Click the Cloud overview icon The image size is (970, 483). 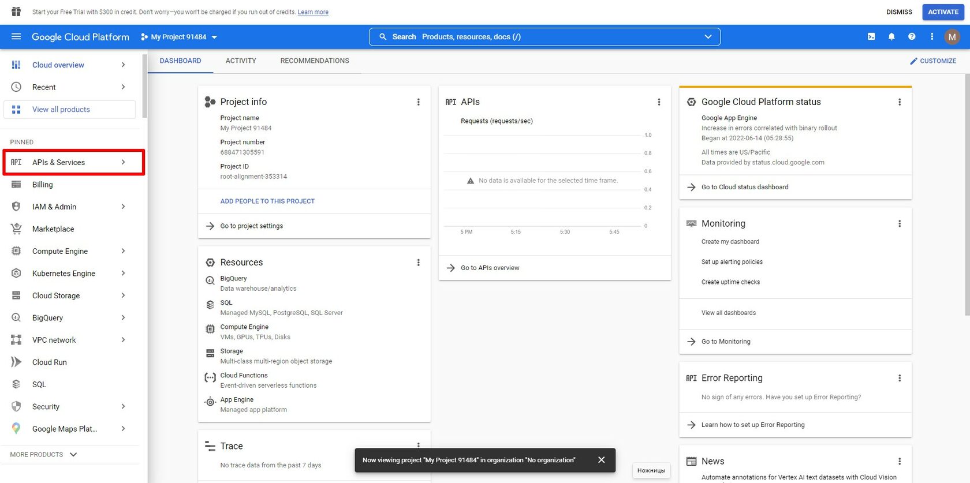(x=16, y=65)
